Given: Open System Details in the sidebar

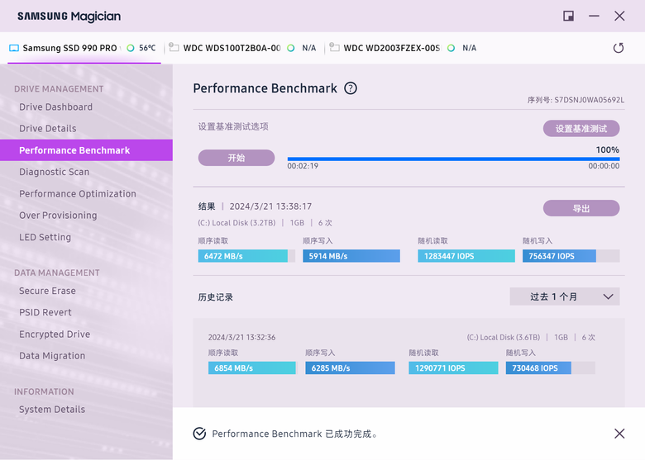Looking at the screenshot, I should (52, 410).
